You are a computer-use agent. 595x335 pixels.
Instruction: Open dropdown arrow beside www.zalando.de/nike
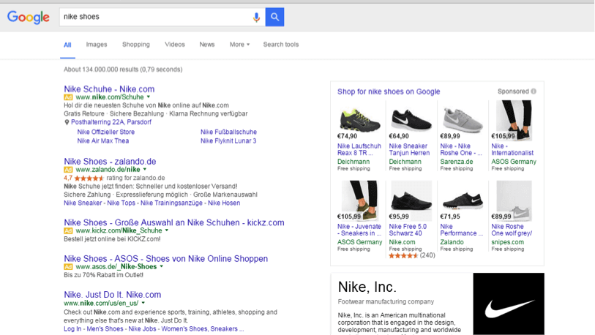(x=145, y=170)
